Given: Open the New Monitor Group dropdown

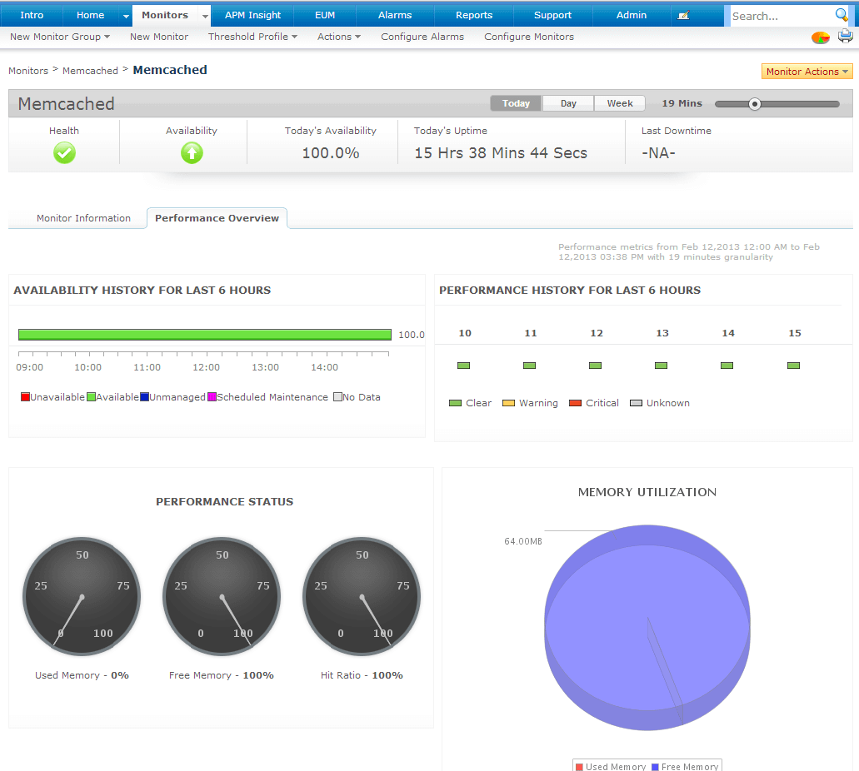Looking at the screenshot, I should pos(60,37).
